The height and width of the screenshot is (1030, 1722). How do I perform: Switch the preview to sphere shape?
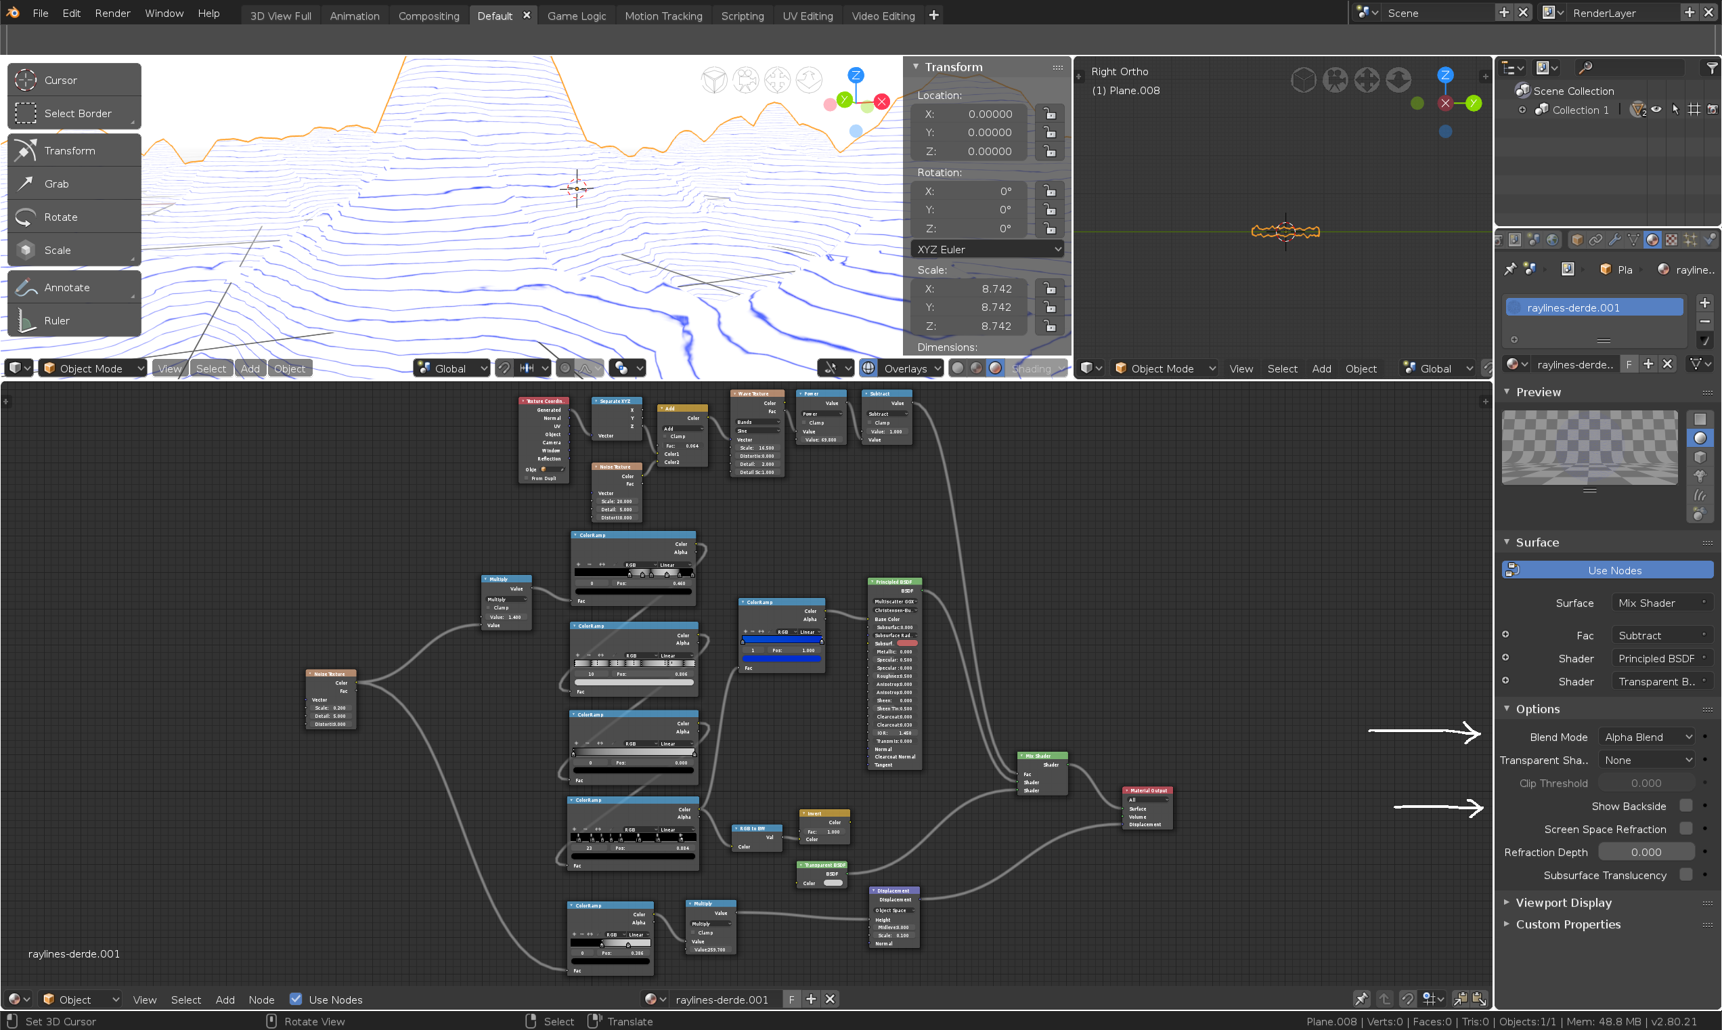pos(1700,438)
